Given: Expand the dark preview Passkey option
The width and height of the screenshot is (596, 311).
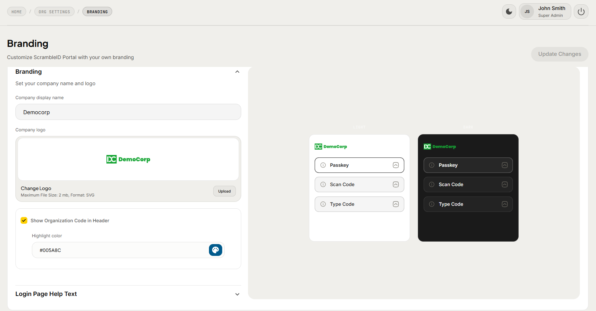Looking at the screenshot, I should (x=505, y=165).
